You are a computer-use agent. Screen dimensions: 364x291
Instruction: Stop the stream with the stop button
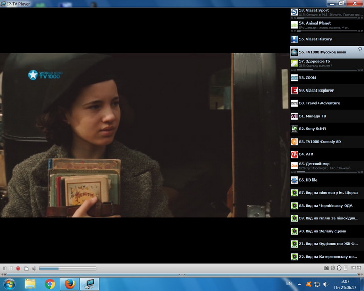pyautogui.click(x=11, y=268)
